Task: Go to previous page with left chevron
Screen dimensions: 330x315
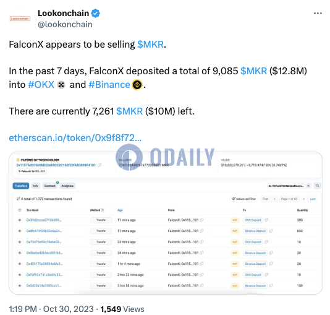Action: pos(274,199)
